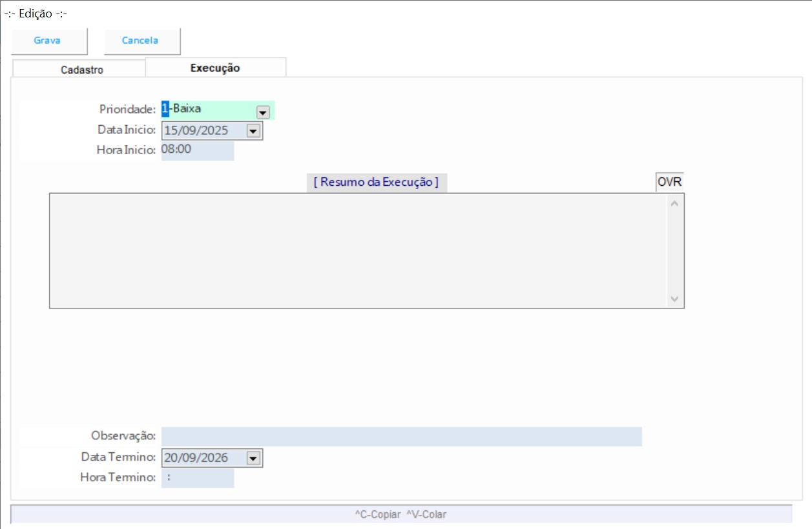Toggle the OVR overwrite indicator

(x=669, y=182)
